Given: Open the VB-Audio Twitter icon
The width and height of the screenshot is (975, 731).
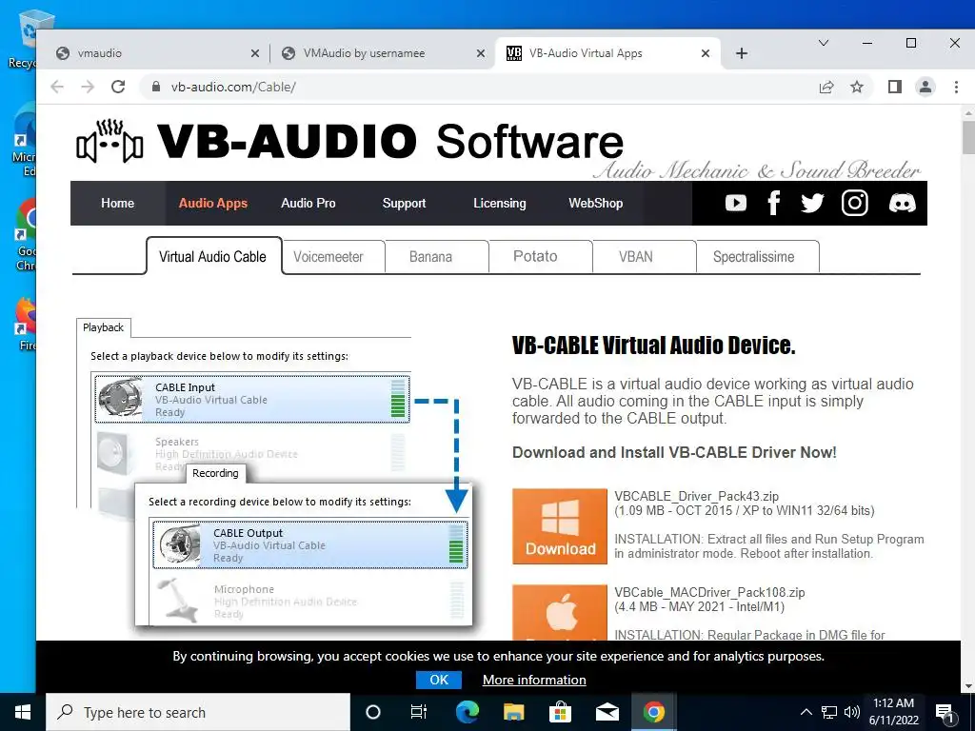Looking at the screenshot, I should point(812,204).
